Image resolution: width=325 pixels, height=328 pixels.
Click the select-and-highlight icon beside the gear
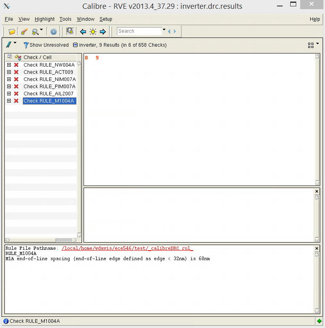point(70,32)
